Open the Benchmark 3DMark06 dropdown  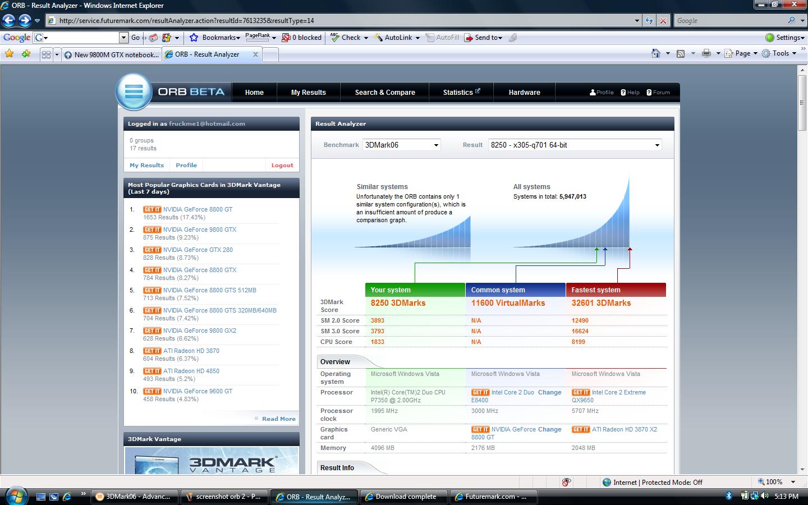(x=402, y=145)
